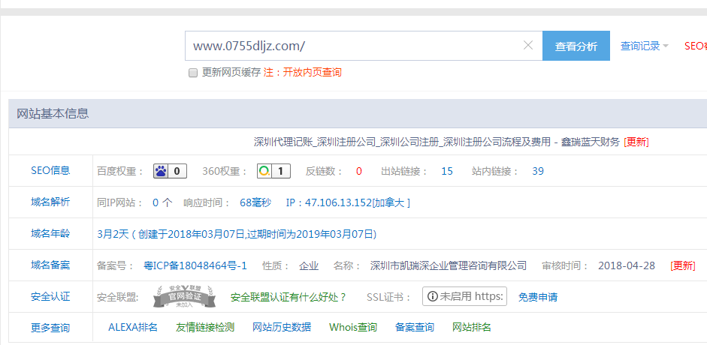This screenshot has height=345, width=707.
Task: Click the URL input field
Action: coord(364,46)
